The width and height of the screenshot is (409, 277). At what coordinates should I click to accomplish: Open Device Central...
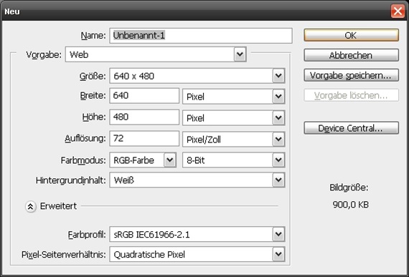coord(351,128)
